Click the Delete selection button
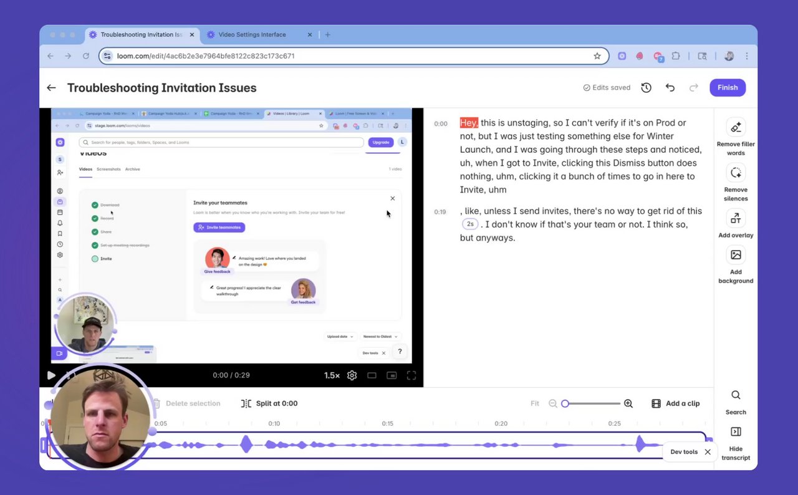This screenshot has height=495, width=798. click(x=186, y=403)
